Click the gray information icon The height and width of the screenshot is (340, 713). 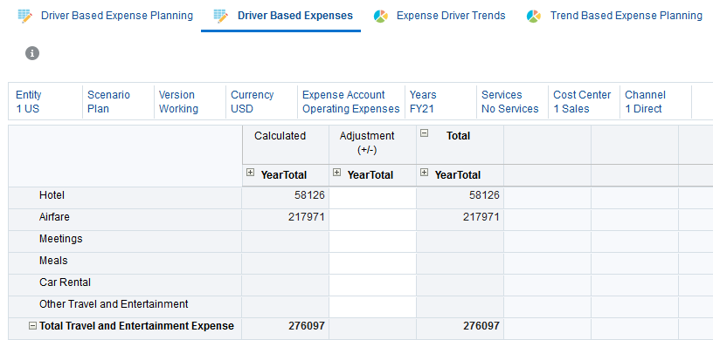pos(31,53)
